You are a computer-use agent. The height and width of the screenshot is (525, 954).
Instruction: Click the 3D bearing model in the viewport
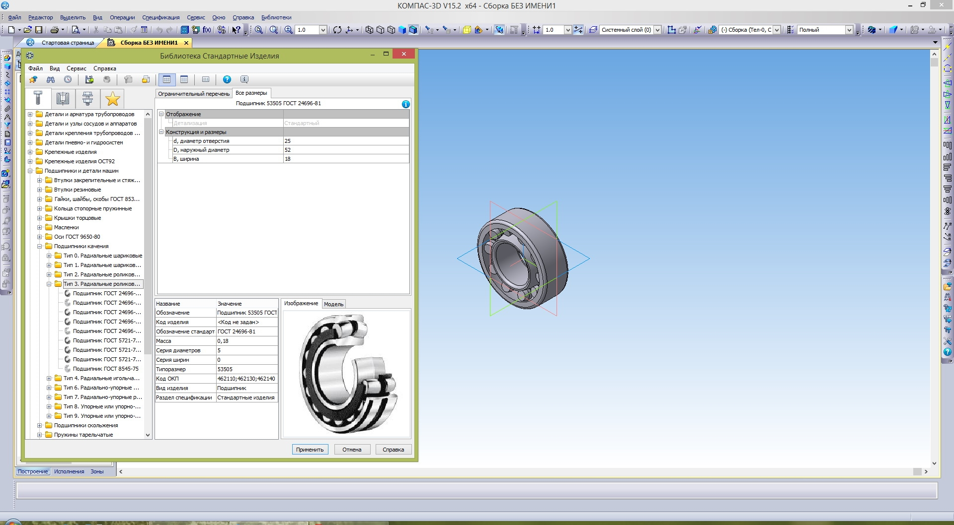click(x=523, y=259)
